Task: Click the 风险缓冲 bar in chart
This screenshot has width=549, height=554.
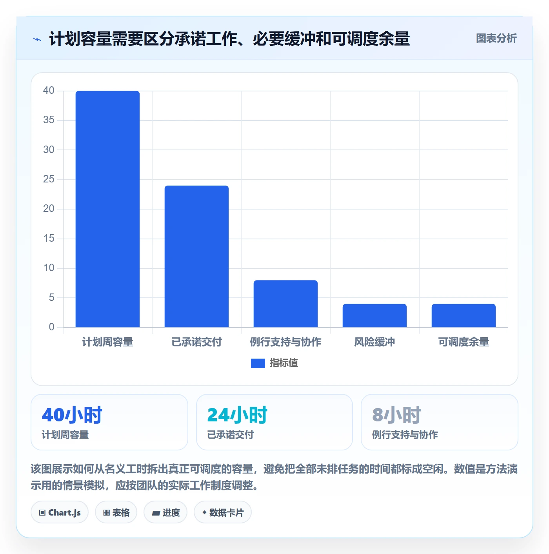Action: click(x=374, y=315)
